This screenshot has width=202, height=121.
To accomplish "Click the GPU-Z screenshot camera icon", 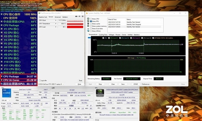I will tap(76, 16).
